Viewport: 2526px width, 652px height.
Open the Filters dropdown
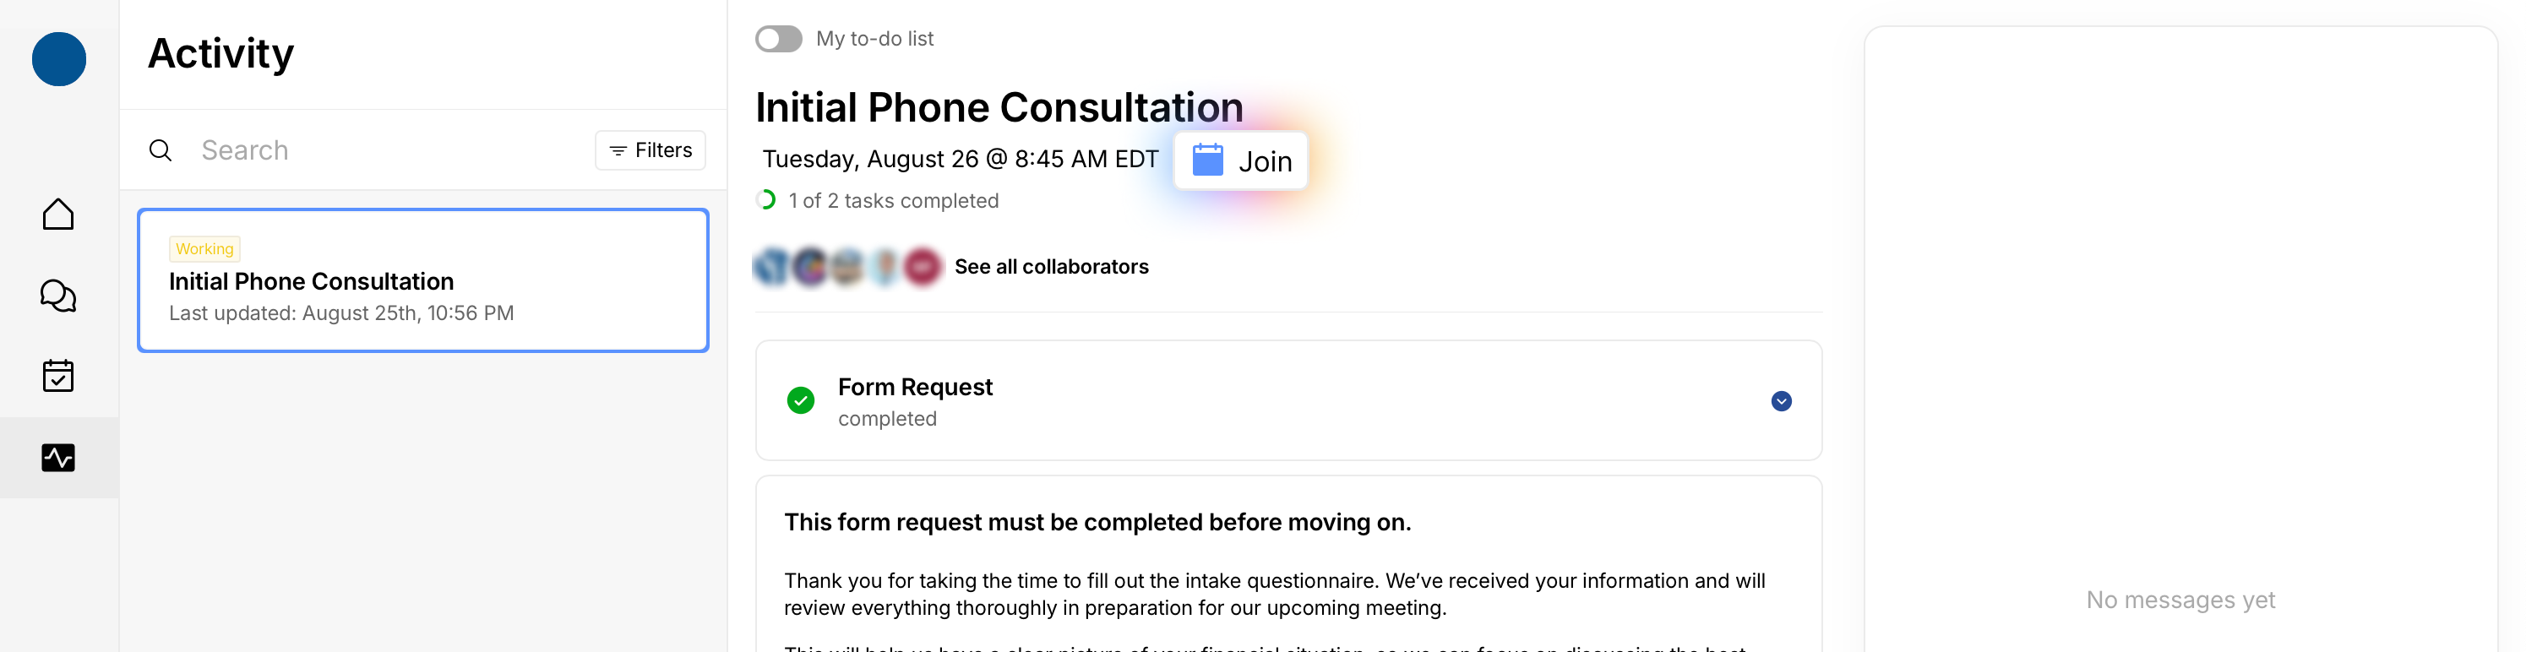(x=651, y=150)
